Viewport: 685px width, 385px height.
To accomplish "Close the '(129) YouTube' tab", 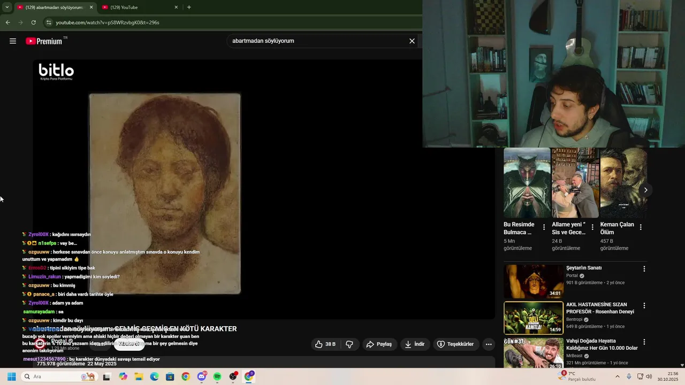I will pos(176,7).
